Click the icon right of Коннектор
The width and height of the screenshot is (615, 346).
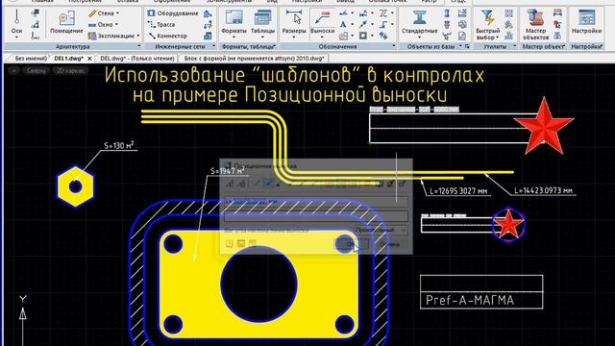(x=208, y=36)
